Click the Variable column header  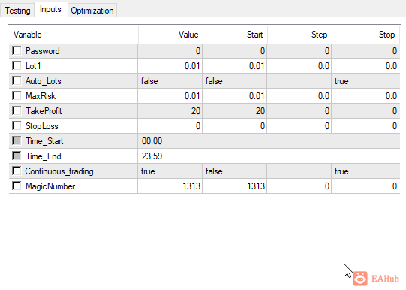tap(74, 35)
